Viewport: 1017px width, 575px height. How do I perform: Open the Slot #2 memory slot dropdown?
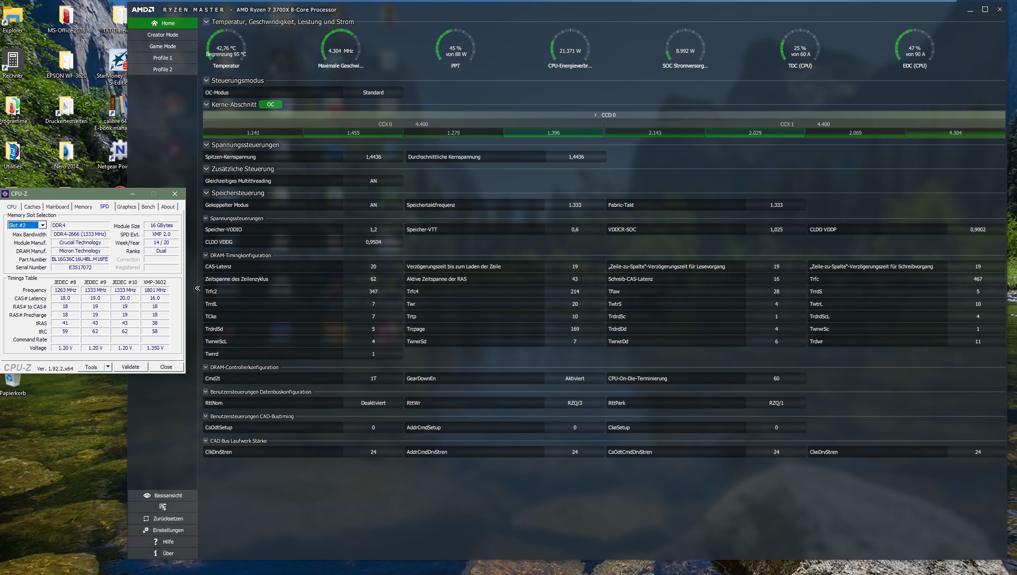pyautogui.click(x=43, y=225)
